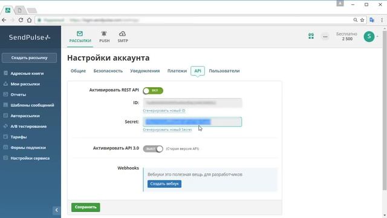
Task: Save settings with Сохранить button
Action: click(86, 207)
